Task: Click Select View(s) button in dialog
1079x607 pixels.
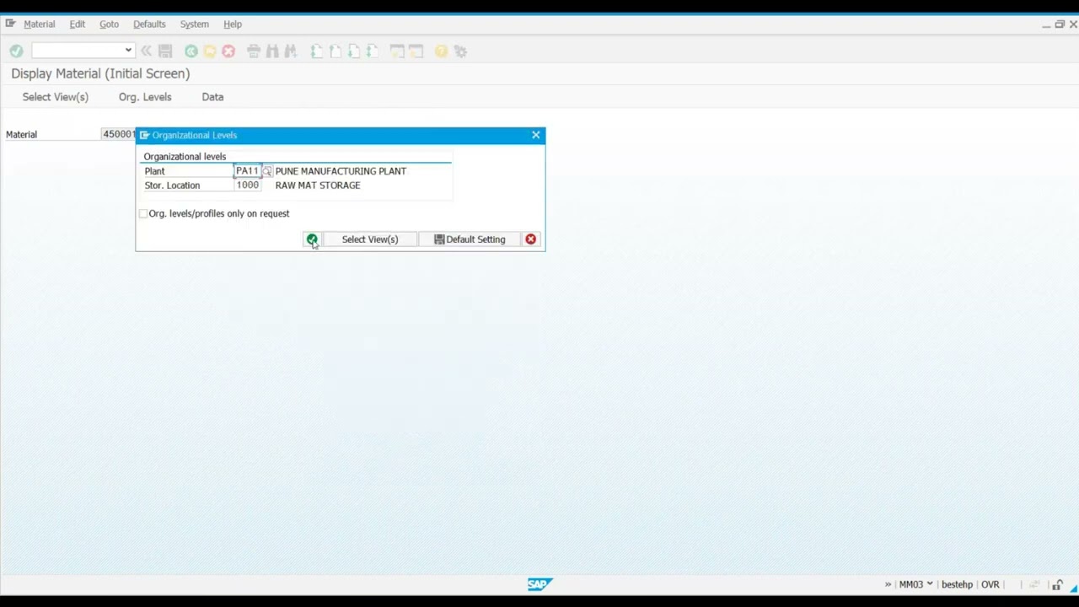Action: pos(370,239)
